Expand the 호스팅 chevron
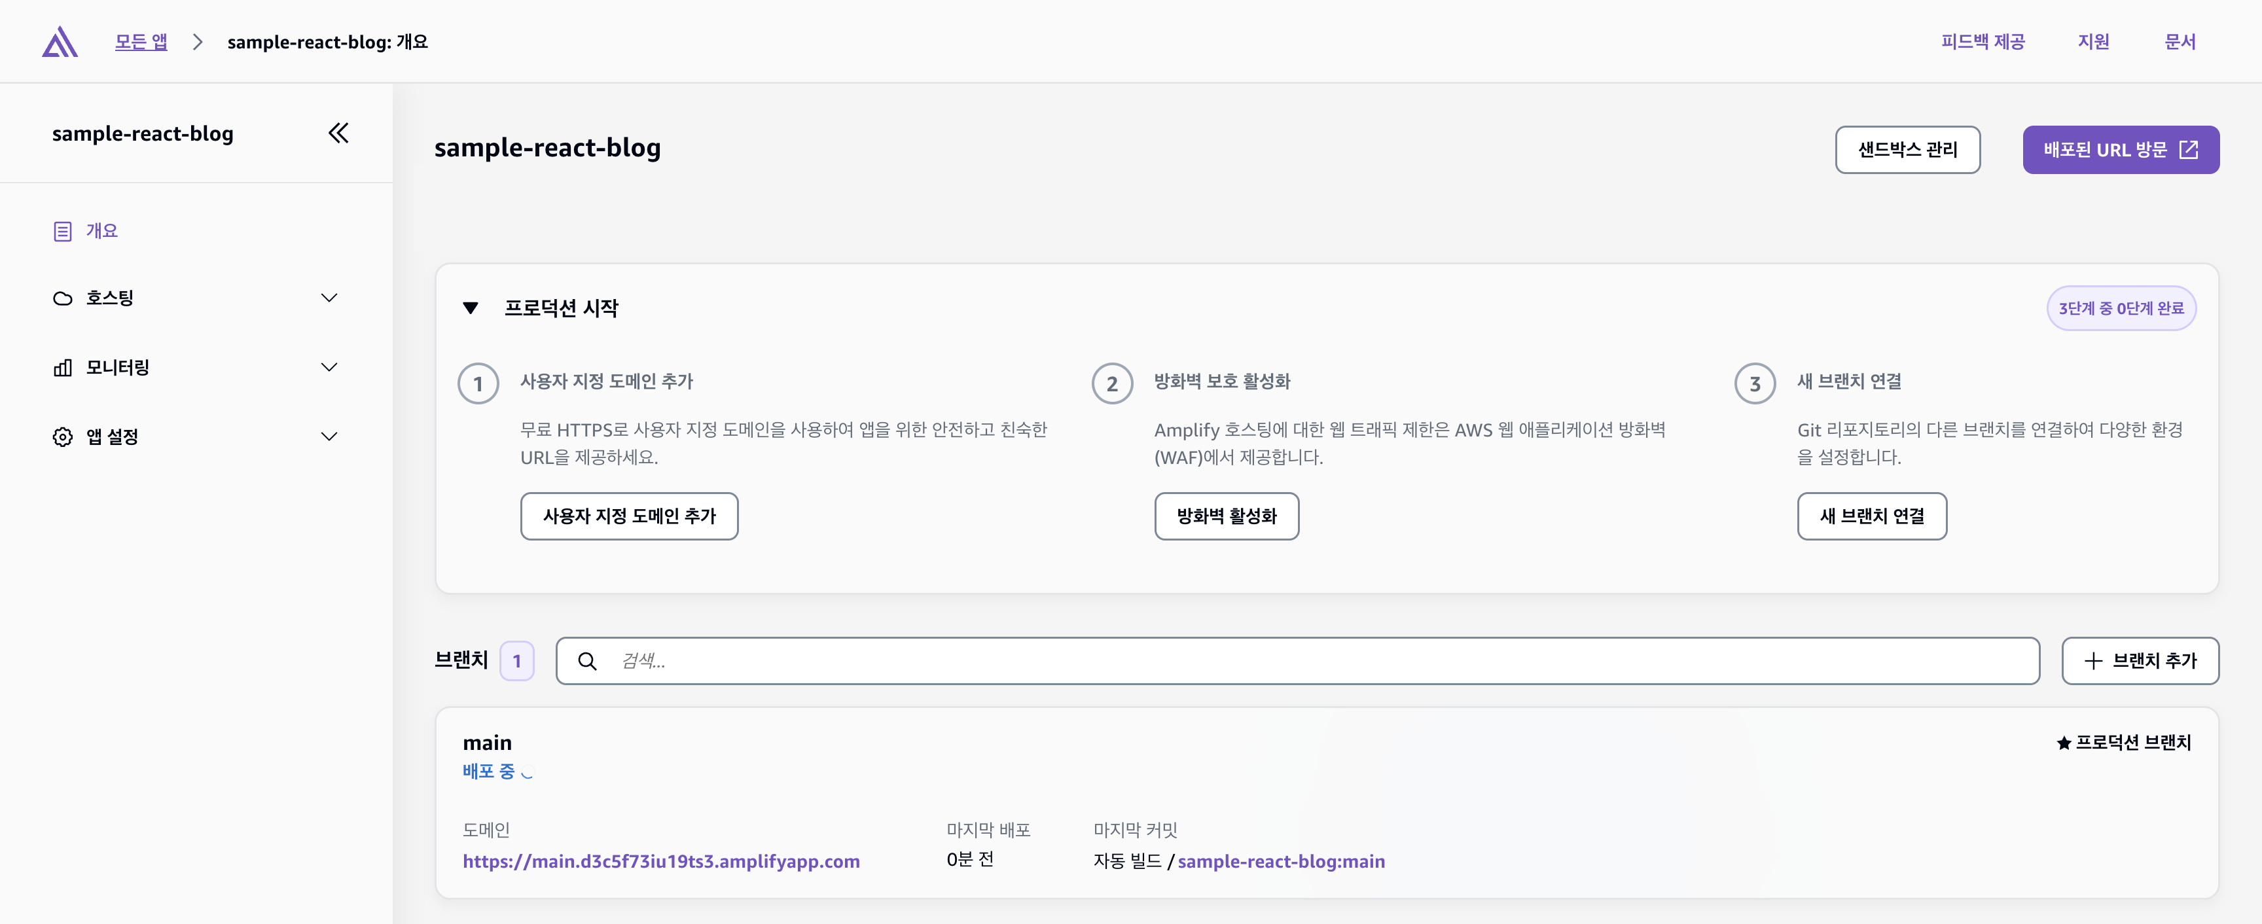 (329, 298)
